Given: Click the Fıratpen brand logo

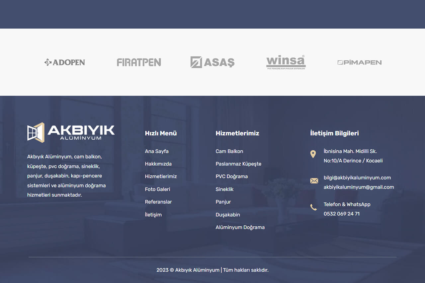Looking at the screenshot, I should click(139, 62).
